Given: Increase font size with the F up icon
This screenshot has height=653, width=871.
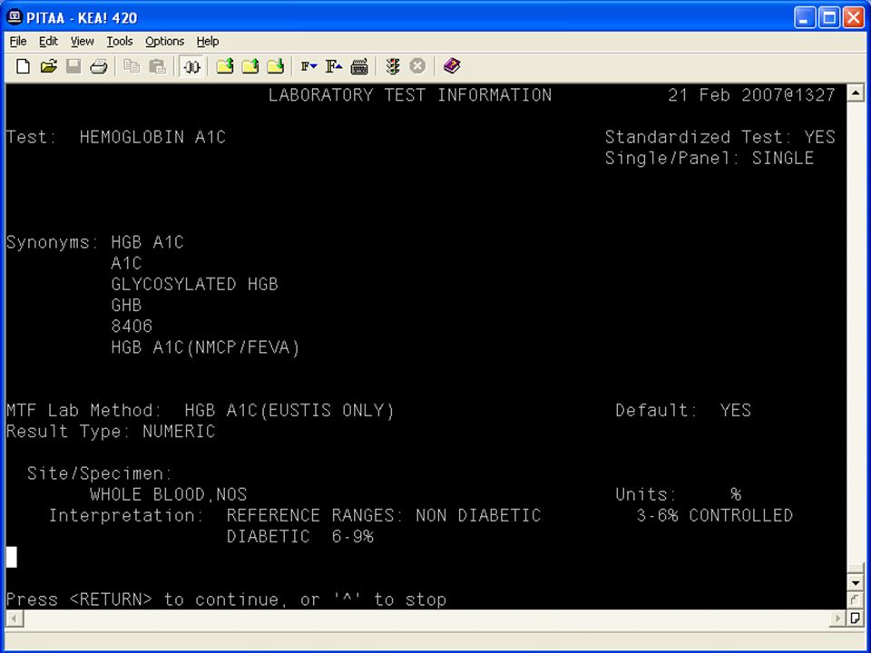Looking at the screenshot, I should click(x=334, y=66).
